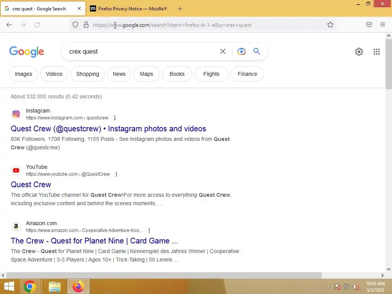Bookmark this page with the star icon

[330, 25]
